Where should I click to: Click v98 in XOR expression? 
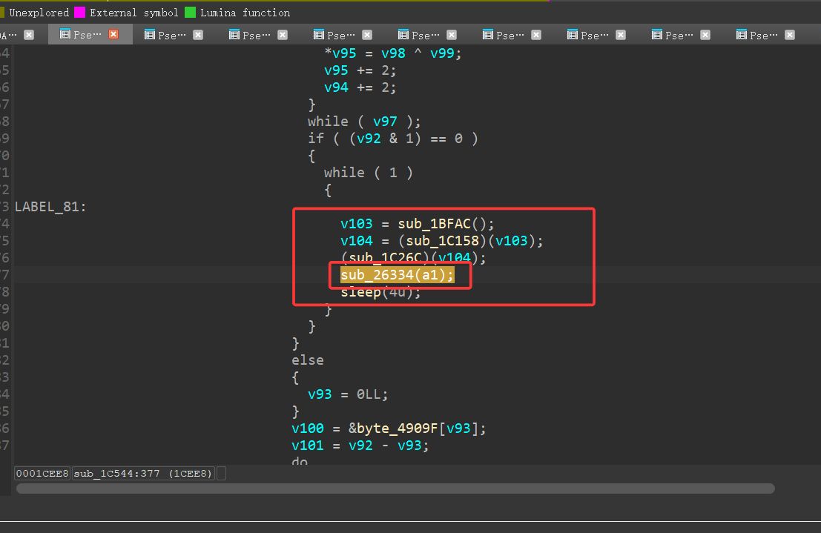tap(393, 53)
